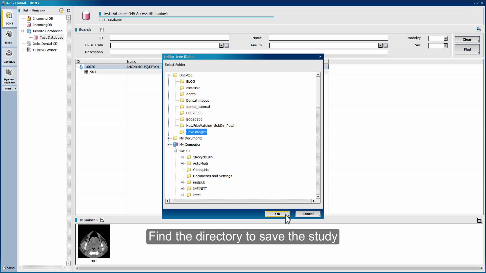
Task: Open the More menu in the sidebar
Action: point(9,88)
